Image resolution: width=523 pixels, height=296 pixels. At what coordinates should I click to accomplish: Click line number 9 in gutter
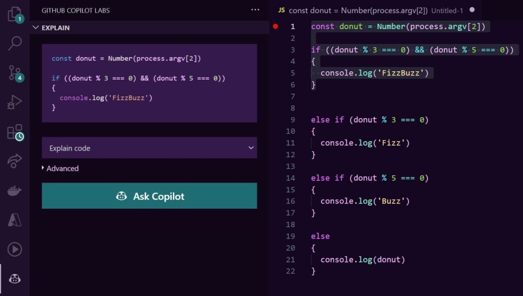[x=292, y=120]
